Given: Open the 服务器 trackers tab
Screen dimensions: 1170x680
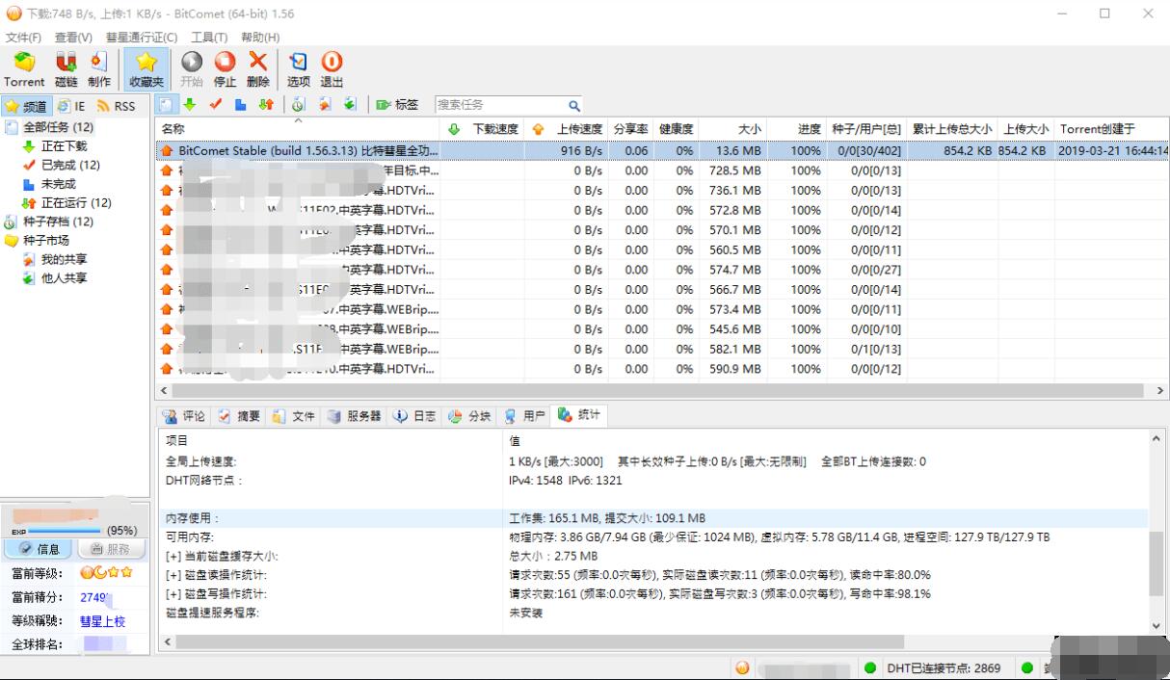Looking at the screenshot, I should point(354,416).
